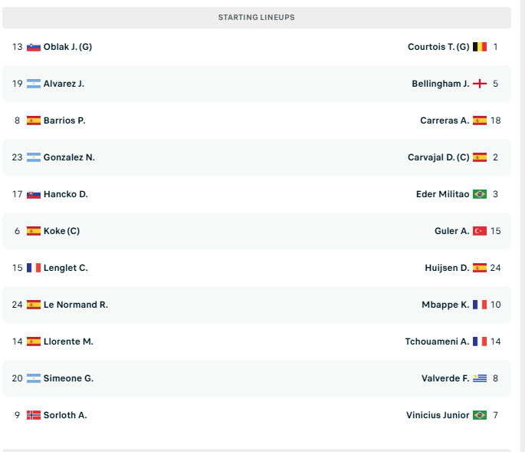Select Huijsen D. player name
The image size is (525, 452).
pos(447,268)
